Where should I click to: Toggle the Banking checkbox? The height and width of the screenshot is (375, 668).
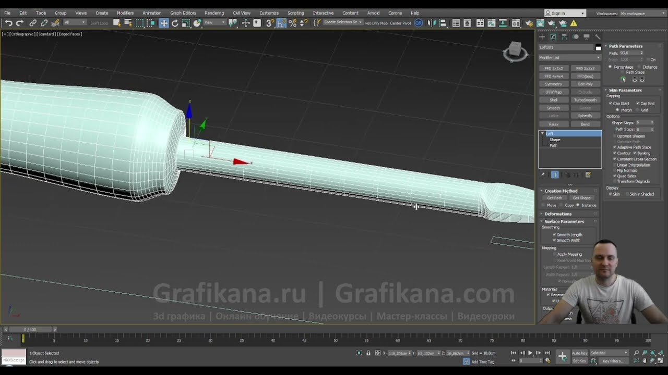(x=635, y=153)
